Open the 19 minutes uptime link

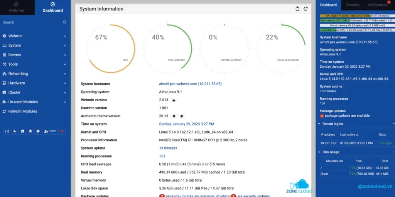point(168,148)
